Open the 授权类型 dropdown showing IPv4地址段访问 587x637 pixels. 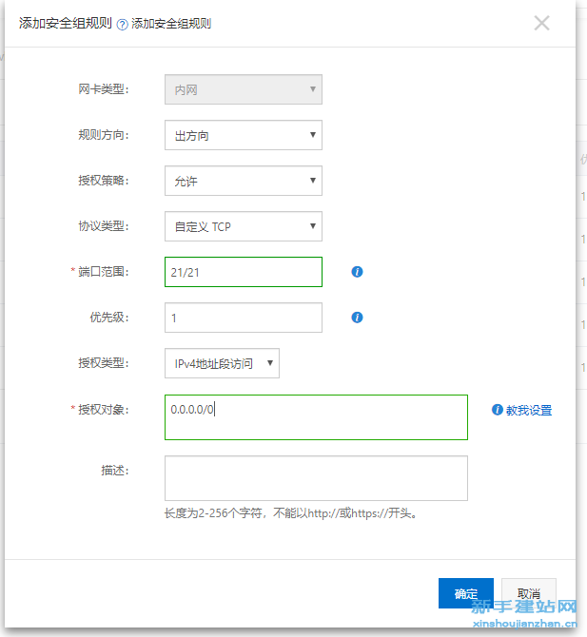coord(222,363)
